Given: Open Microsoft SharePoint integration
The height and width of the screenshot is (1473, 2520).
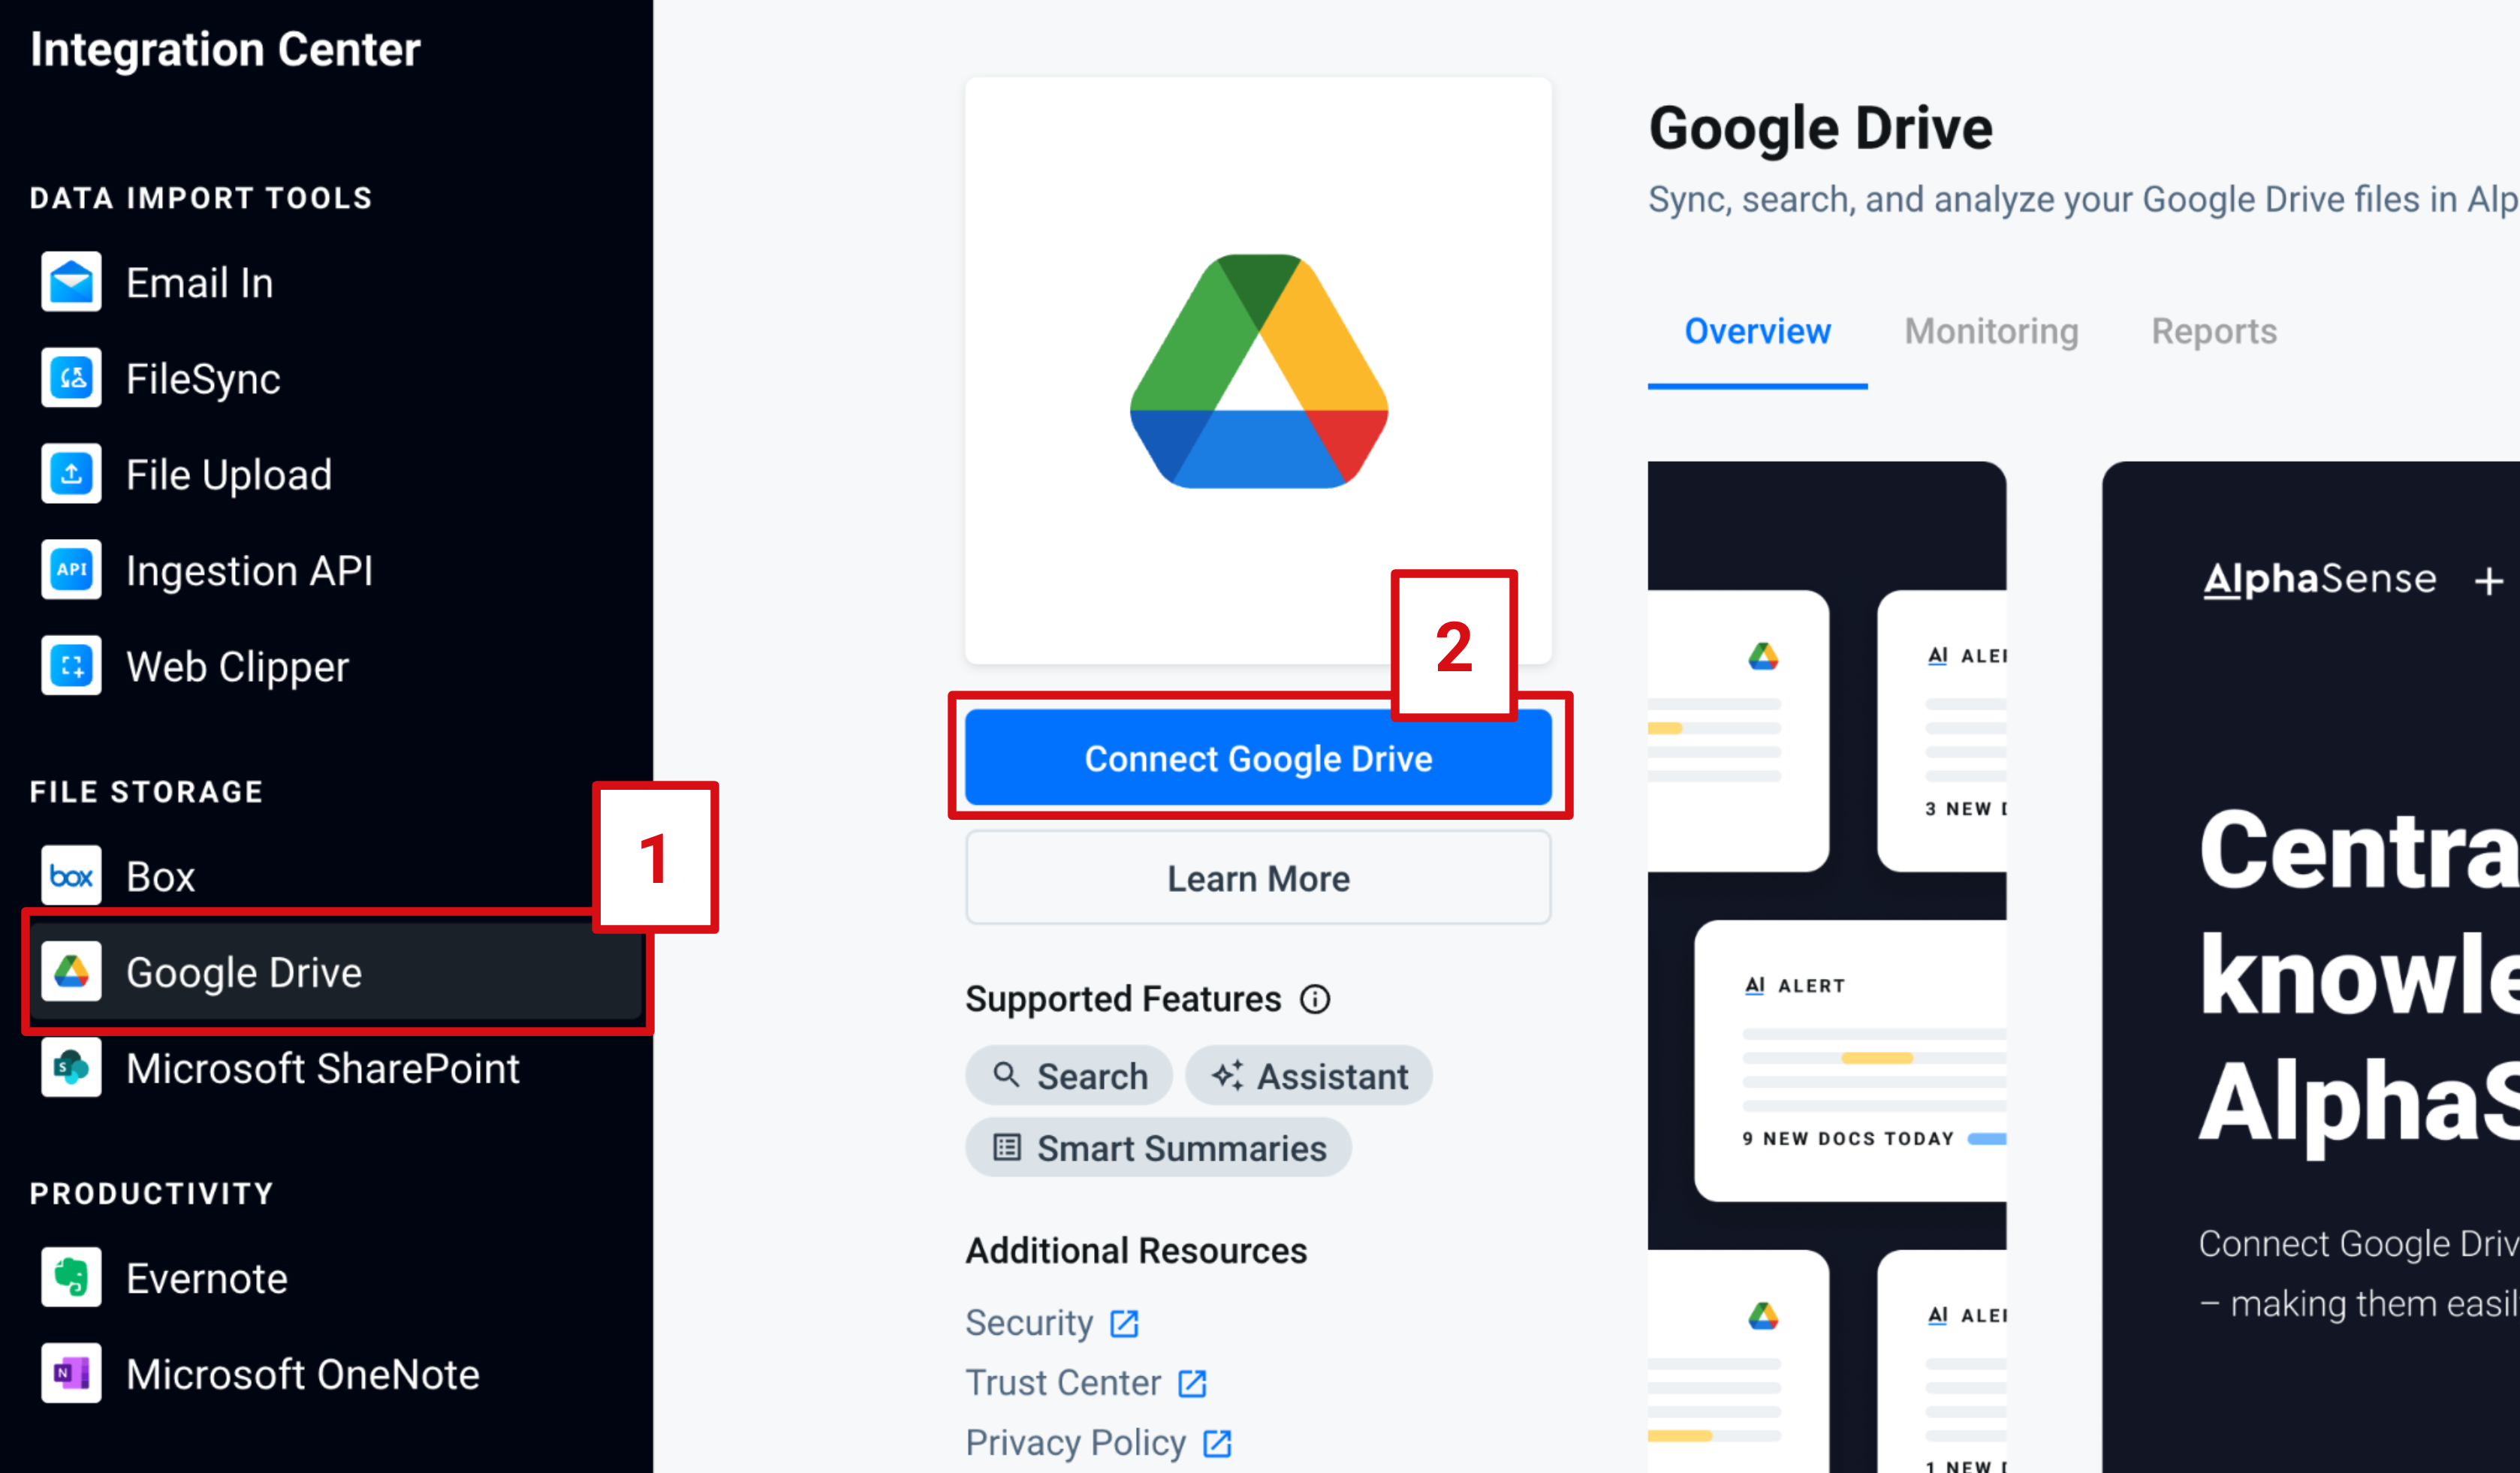Looking at the screenshot, I should pyautogui.click(x=335, y=1068).
